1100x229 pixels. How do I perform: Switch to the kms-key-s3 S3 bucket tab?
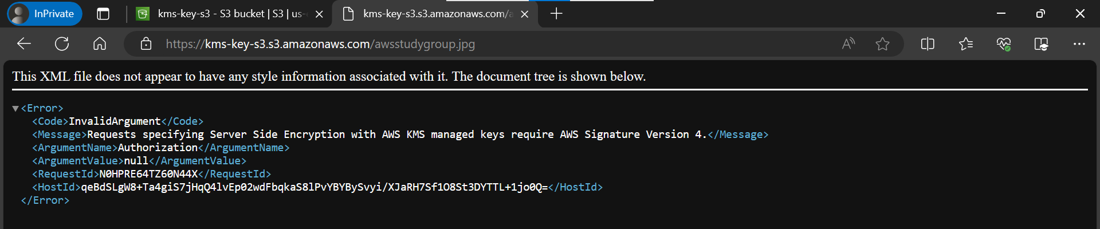[229, 14]
